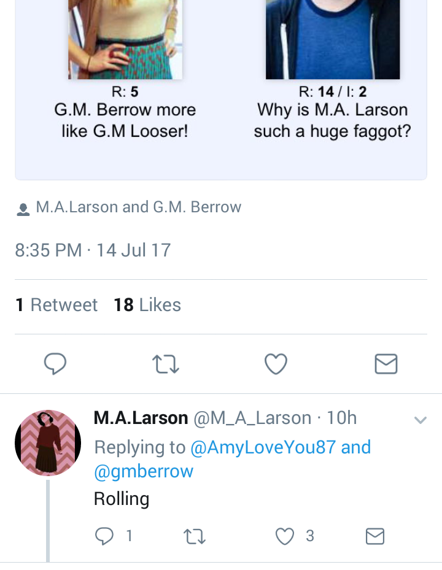This screenshot has width=442, height=570.
Task: Like M.A.Larson's 'Rolling' reply
Action: (284, 536)
